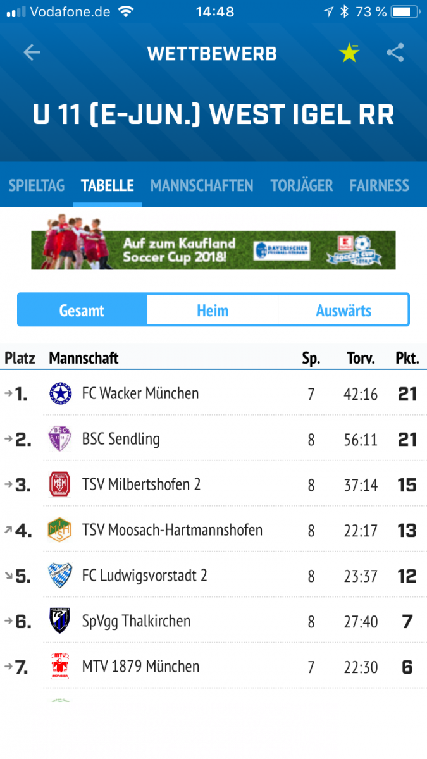Tap the BSC Sendling club logo
This screenshot has width=427, height=759.
pos(61,440)
